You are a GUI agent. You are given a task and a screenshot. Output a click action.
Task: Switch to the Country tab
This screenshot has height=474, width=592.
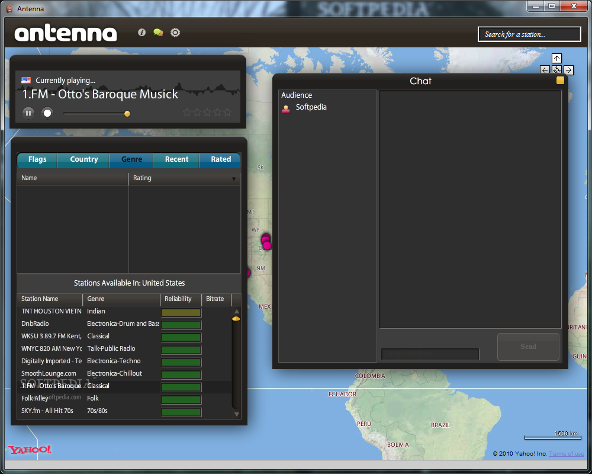click(84, 159)
